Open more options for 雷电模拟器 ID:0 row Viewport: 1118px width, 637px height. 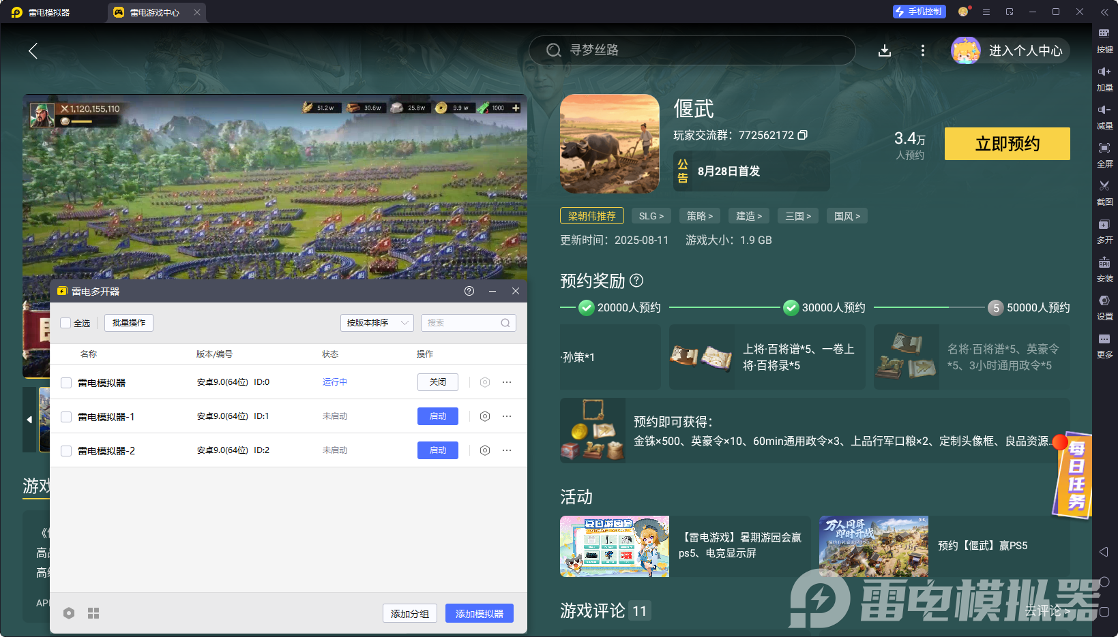(507, 382)
